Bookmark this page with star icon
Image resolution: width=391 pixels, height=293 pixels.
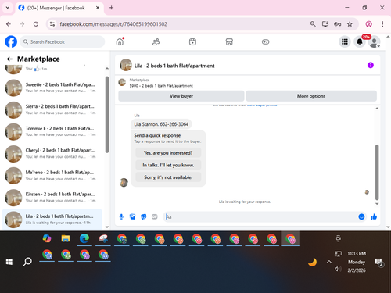point(350,24)
